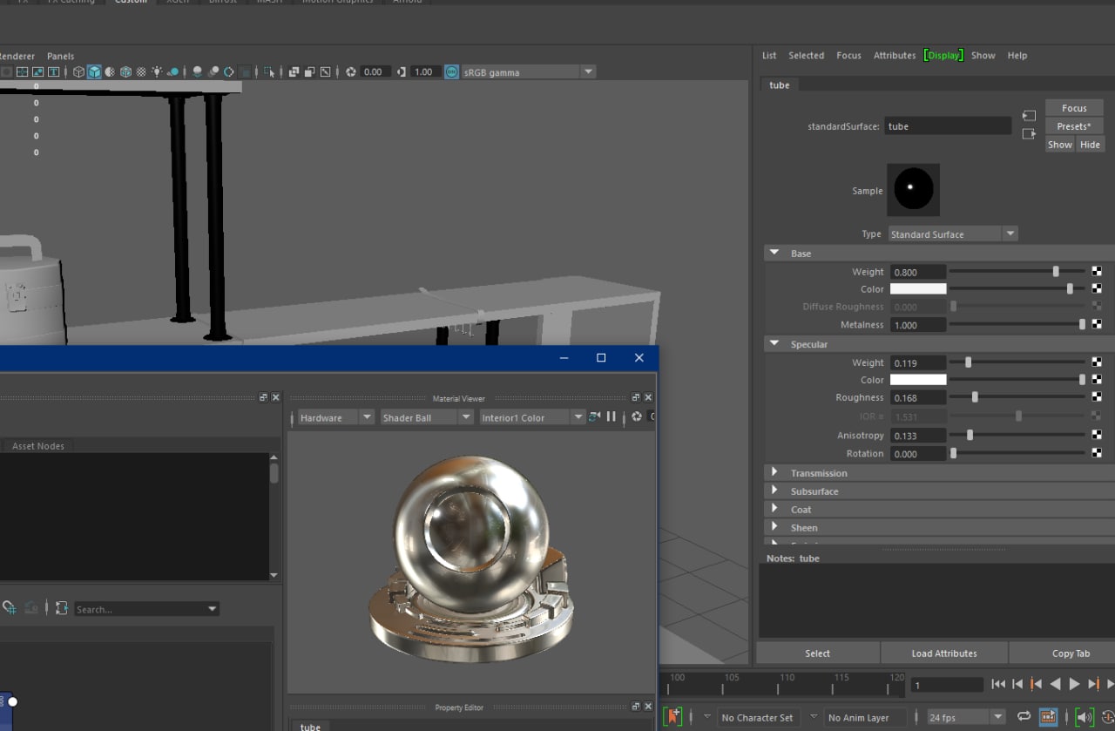Image resolution: width=1115 pixels, height=731 pixels.
Task: Click the go to output connection icon
Action: [1029, 133]
